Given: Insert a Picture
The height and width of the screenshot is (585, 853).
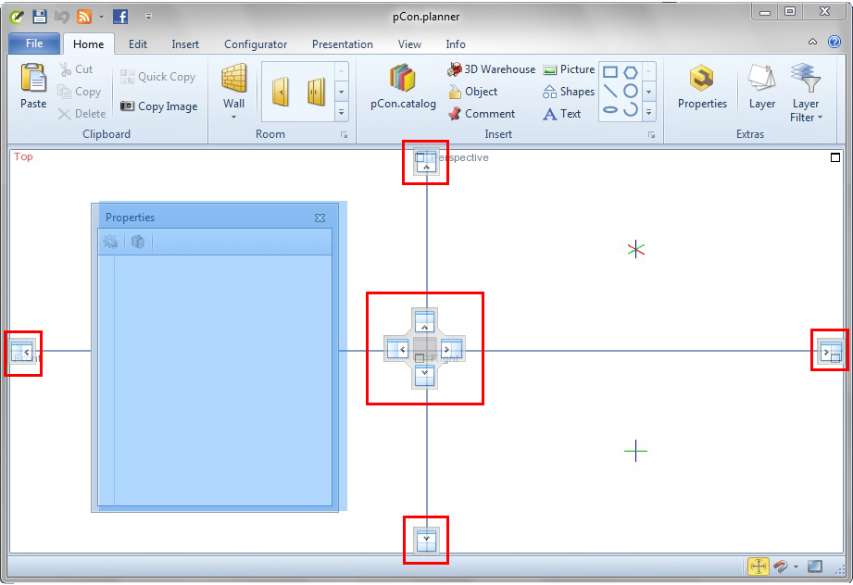Looking at the screenshot, I should pos(569,69).
